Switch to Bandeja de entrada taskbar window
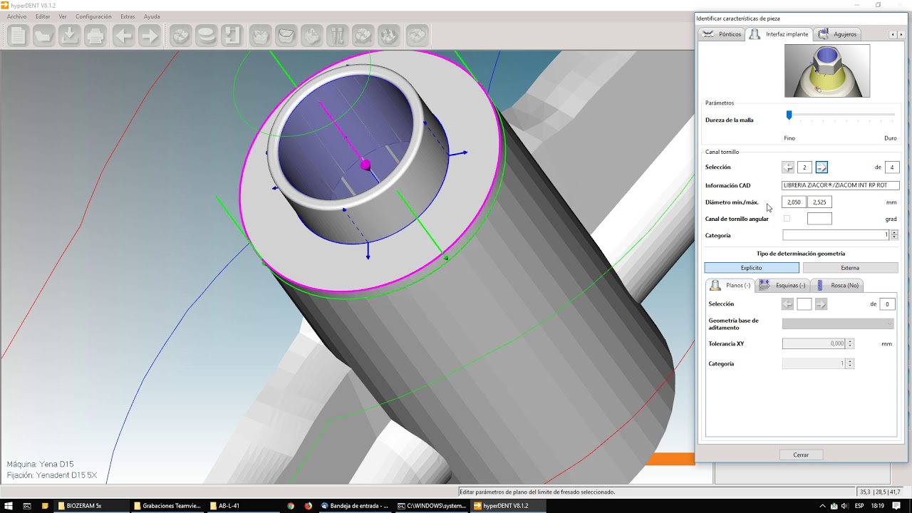 coord(354,506)
